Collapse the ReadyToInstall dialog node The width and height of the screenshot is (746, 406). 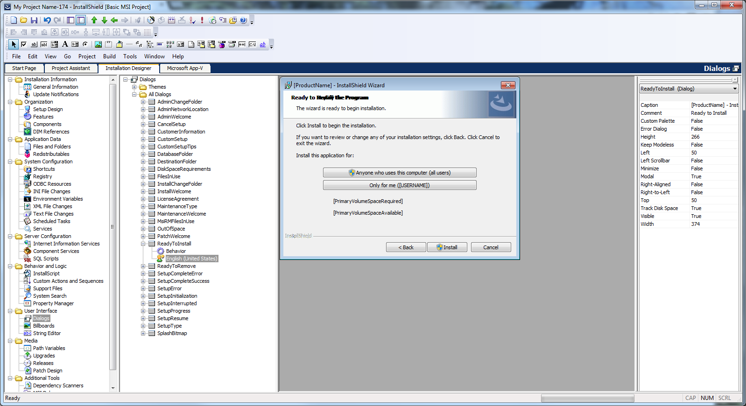coord(143,244)
